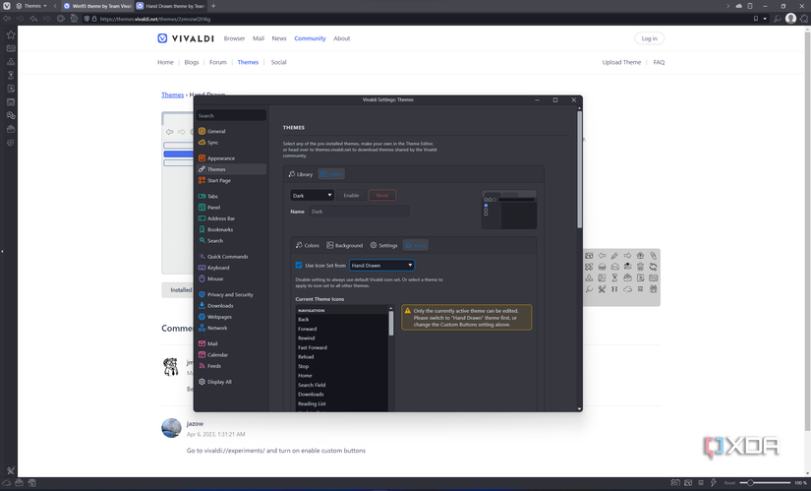811x491 pixels.
Task: Open the General settings category
Action: point(231,131)
